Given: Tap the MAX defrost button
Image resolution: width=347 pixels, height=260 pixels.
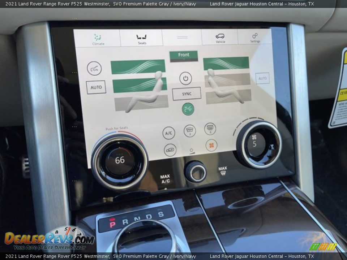Looking at the screenshot, I should pos(223,171).
